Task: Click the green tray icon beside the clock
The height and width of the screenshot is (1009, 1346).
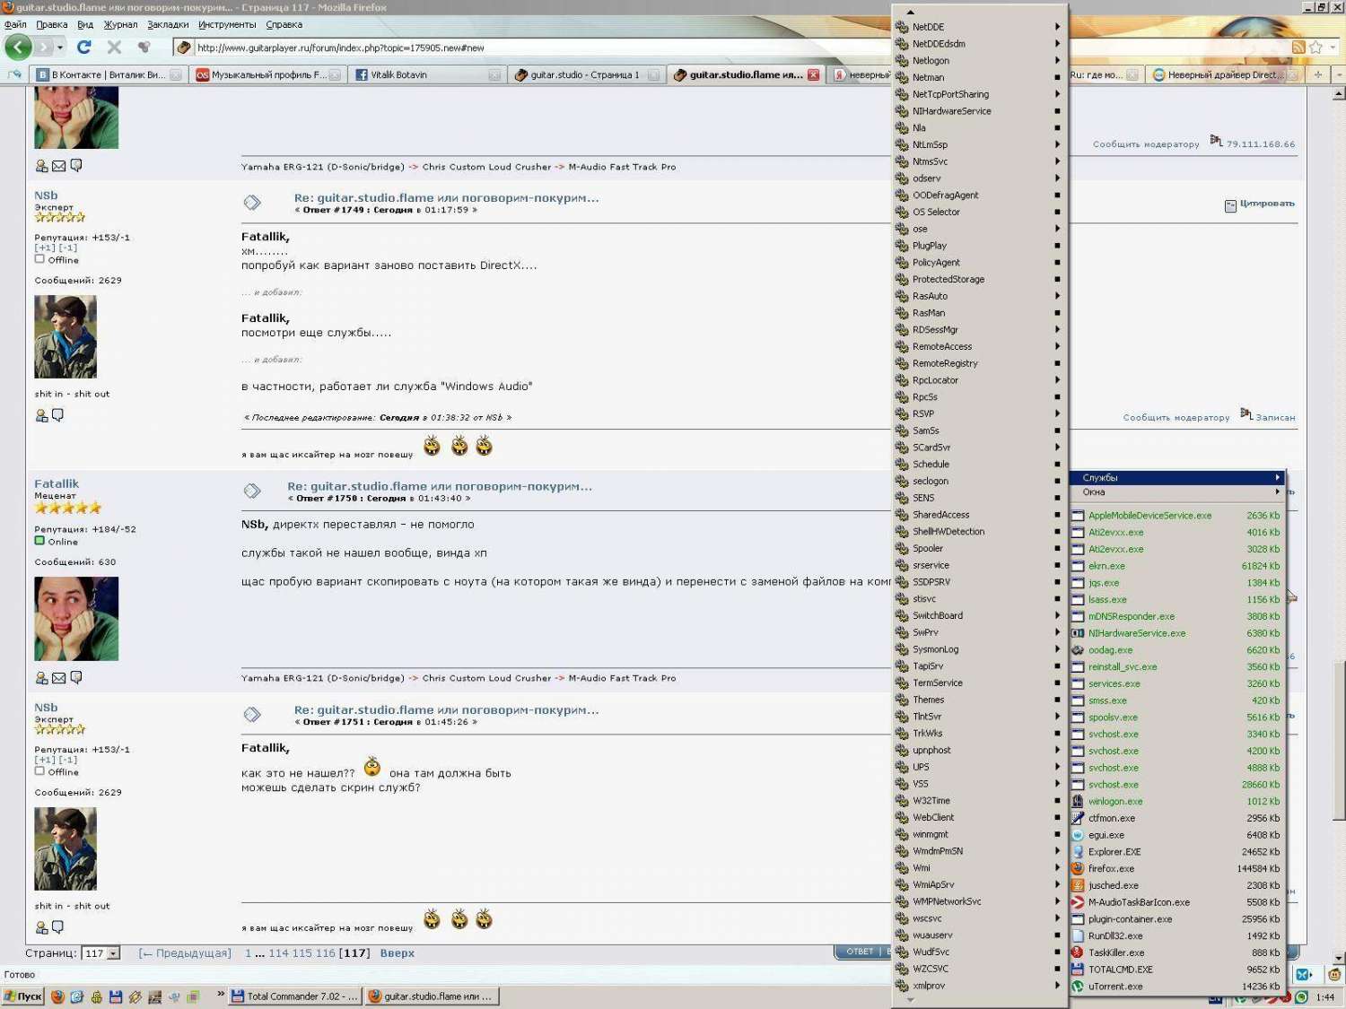Action: coord(1301,996)
